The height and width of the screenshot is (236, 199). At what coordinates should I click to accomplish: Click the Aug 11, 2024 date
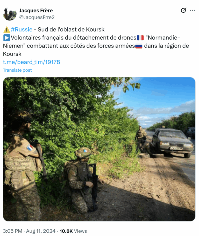coord(41,231)
